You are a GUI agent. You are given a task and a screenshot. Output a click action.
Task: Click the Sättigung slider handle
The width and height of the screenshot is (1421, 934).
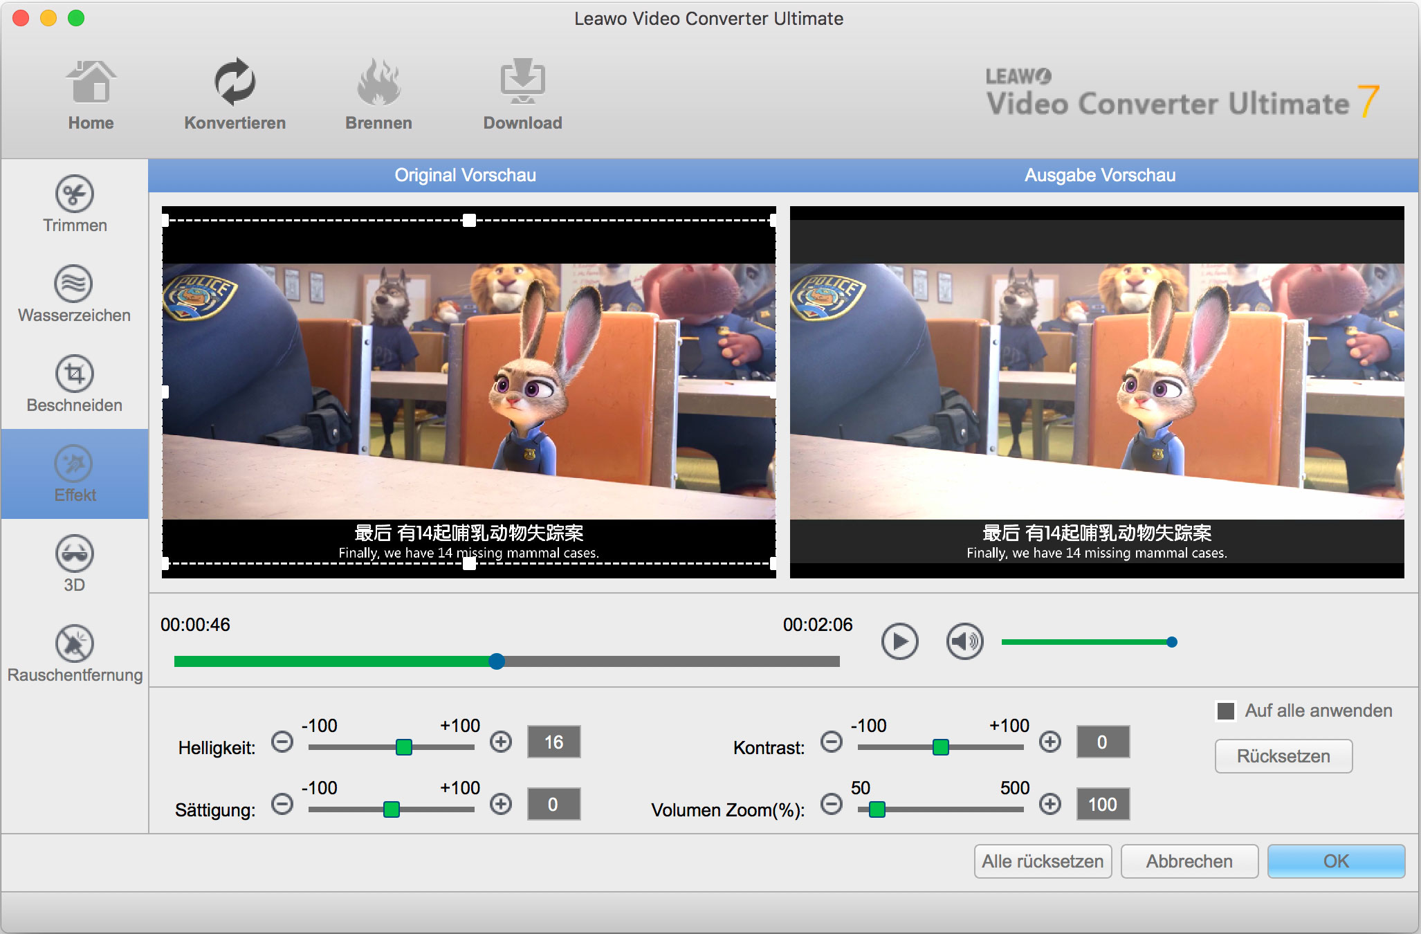coord(392,809)
